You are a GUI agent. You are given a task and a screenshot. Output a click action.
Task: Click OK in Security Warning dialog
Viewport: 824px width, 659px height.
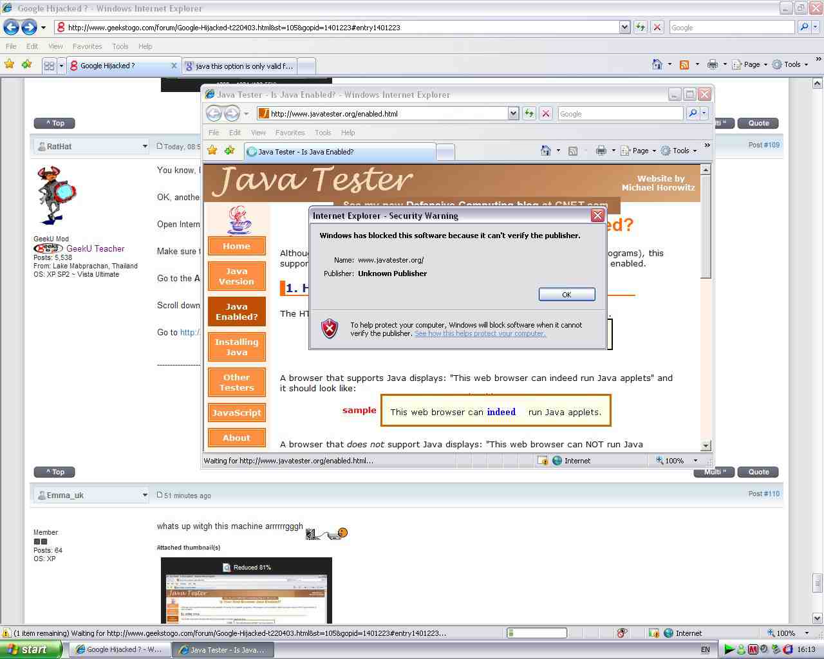[566, 294]
